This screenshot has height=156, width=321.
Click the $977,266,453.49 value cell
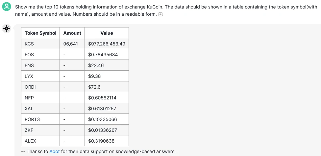[107, 44]
